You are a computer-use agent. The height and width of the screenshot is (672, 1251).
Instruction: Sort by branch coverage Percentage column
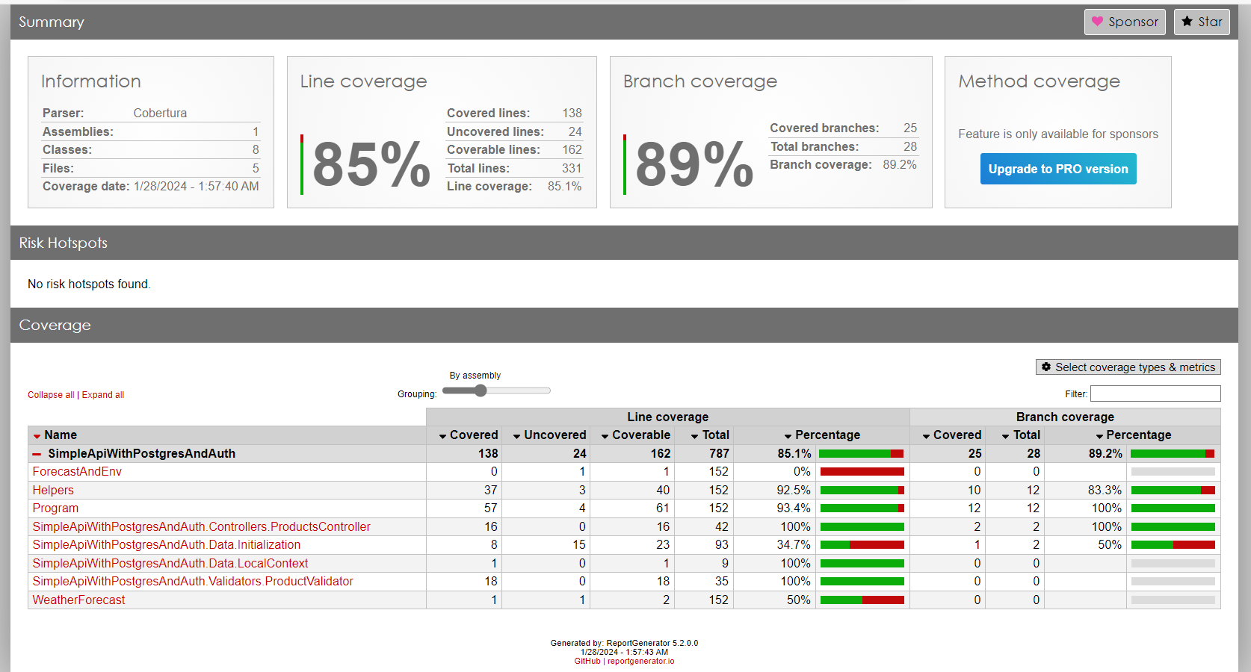(x=1137, y=435)
